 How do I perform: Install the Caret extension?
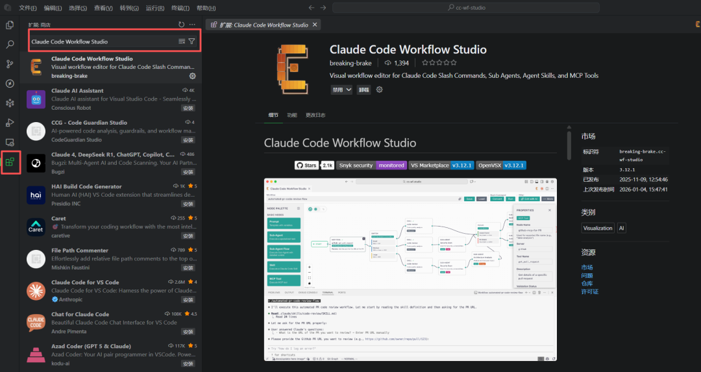tap(188, 236)
